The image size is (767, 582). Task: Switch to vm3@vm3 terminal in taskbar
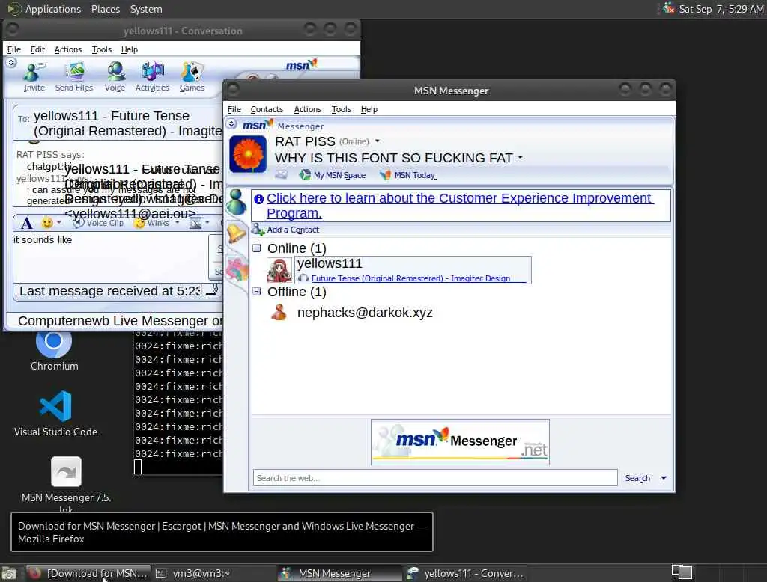(213, 573)
